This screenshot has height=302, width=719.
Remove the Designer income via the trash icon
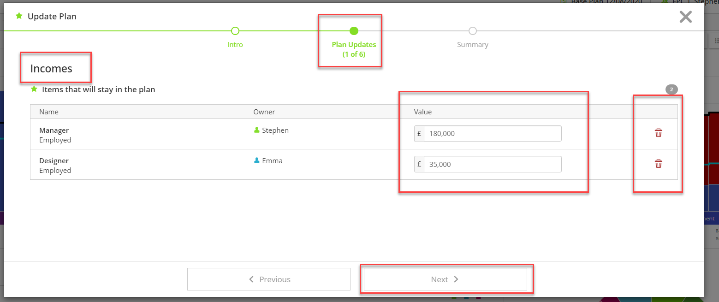(x=658, y=164)
